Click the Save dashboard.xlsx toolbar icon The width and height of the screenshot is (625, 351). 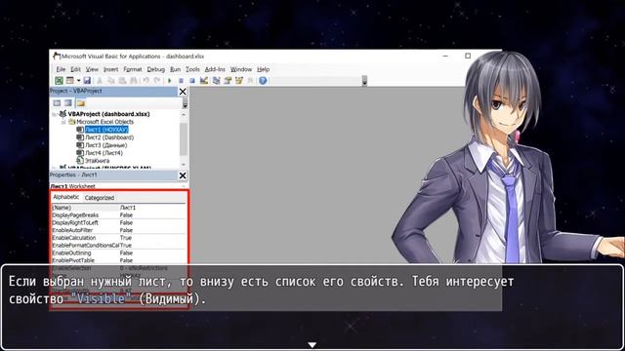tap(87, 81)
